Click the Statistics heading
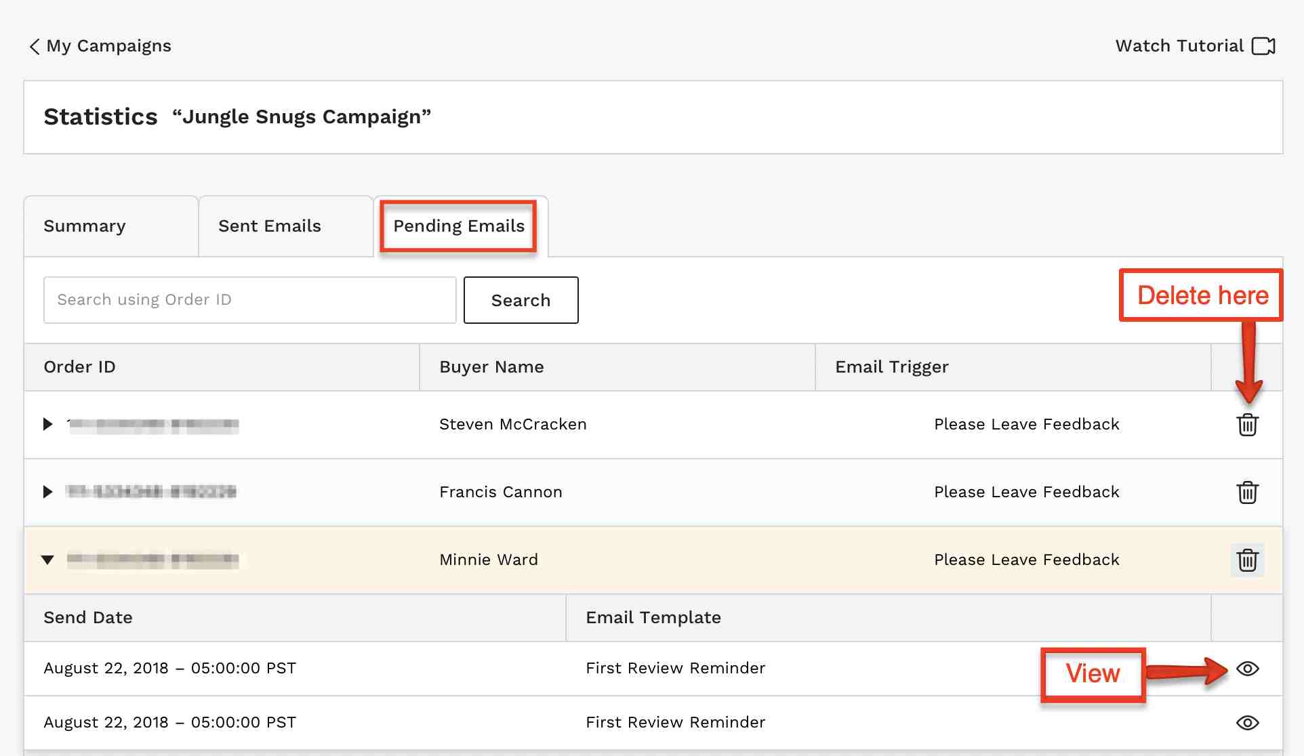 coord(100,117)
